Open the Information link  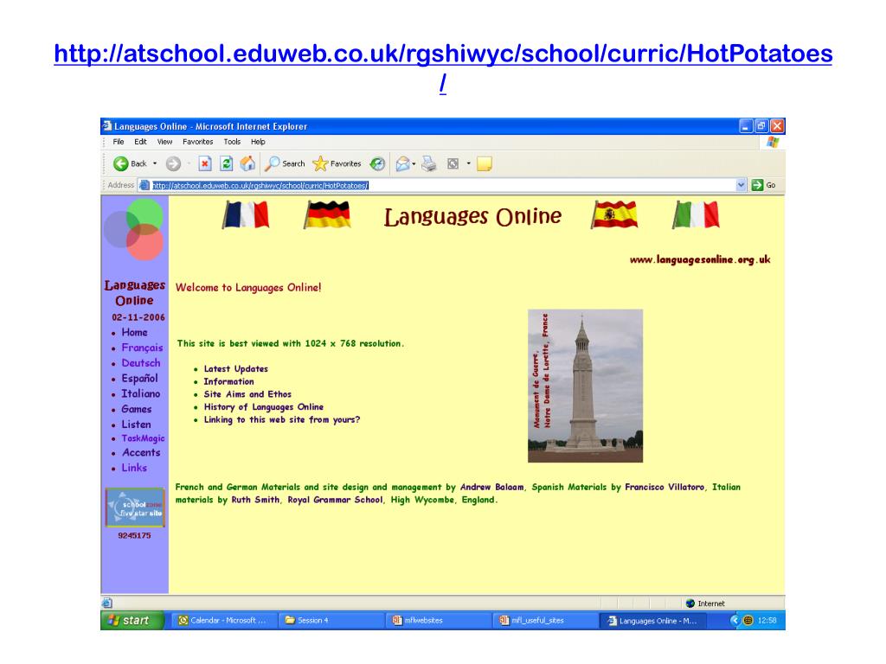(x=228, y=381)
